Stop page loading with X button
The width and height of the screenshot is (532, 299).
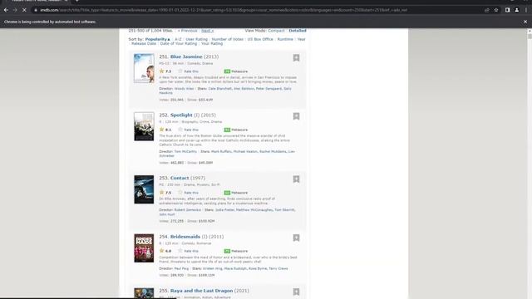tap(24, 10)
